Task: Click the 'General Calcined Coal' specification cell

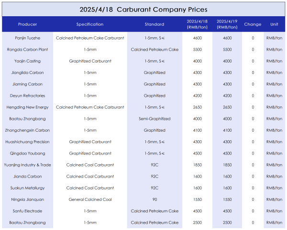Action: [90, 199]
